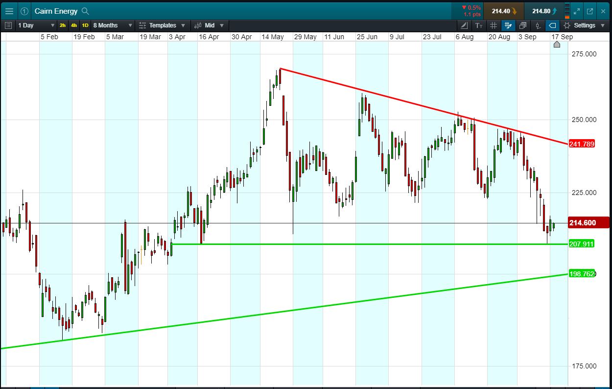The height and width of the screenshot is (389, 612).
Task: Click the 0.5% 1.1 pts change indicator
Action: click(467, 11)
